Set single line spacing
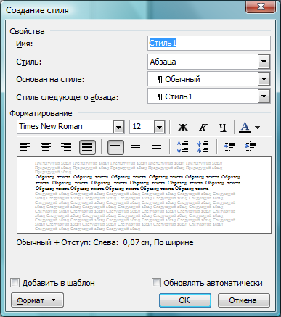Image resolution: width=281 pixels, height=317 pixels. point(115,147)
